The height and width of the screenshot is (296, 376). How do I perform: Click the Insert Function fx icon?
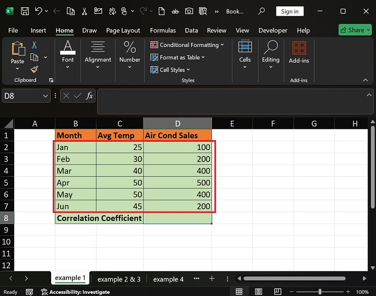(x=89, y=96)
